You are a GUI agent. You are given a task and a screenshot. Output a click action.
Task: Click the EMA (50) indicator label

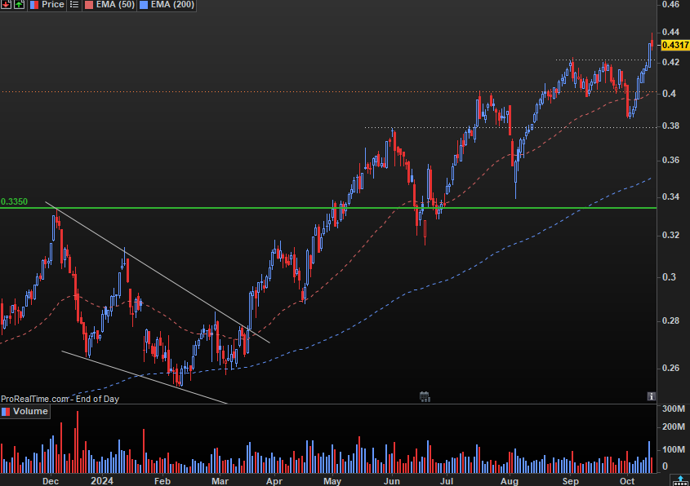point(115,4)
